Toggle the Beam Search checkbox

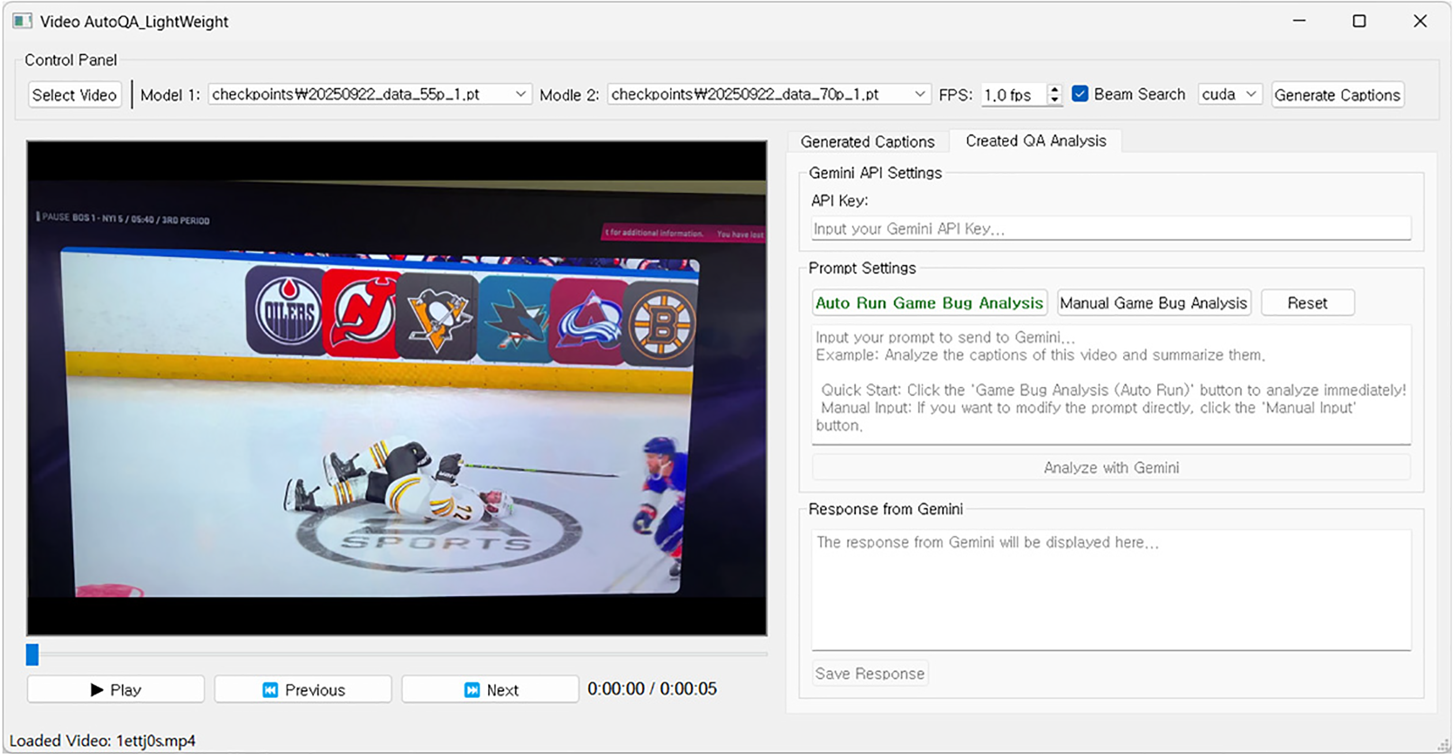tap(1080, 94)
